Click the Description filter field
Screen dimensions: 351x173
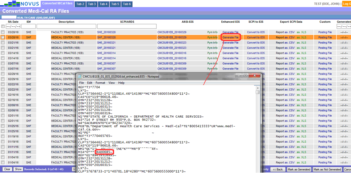66,26
